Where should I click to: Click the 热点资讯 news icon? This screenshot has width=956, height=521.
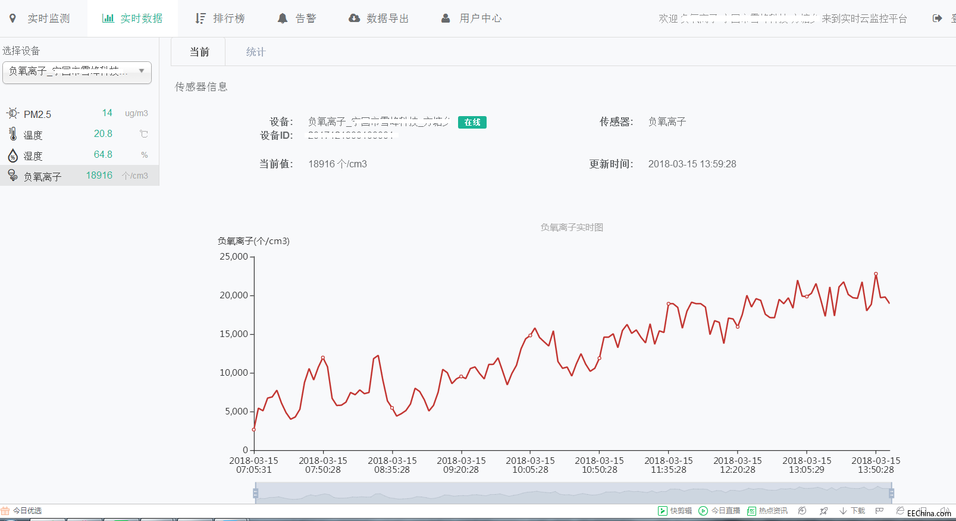751,511
